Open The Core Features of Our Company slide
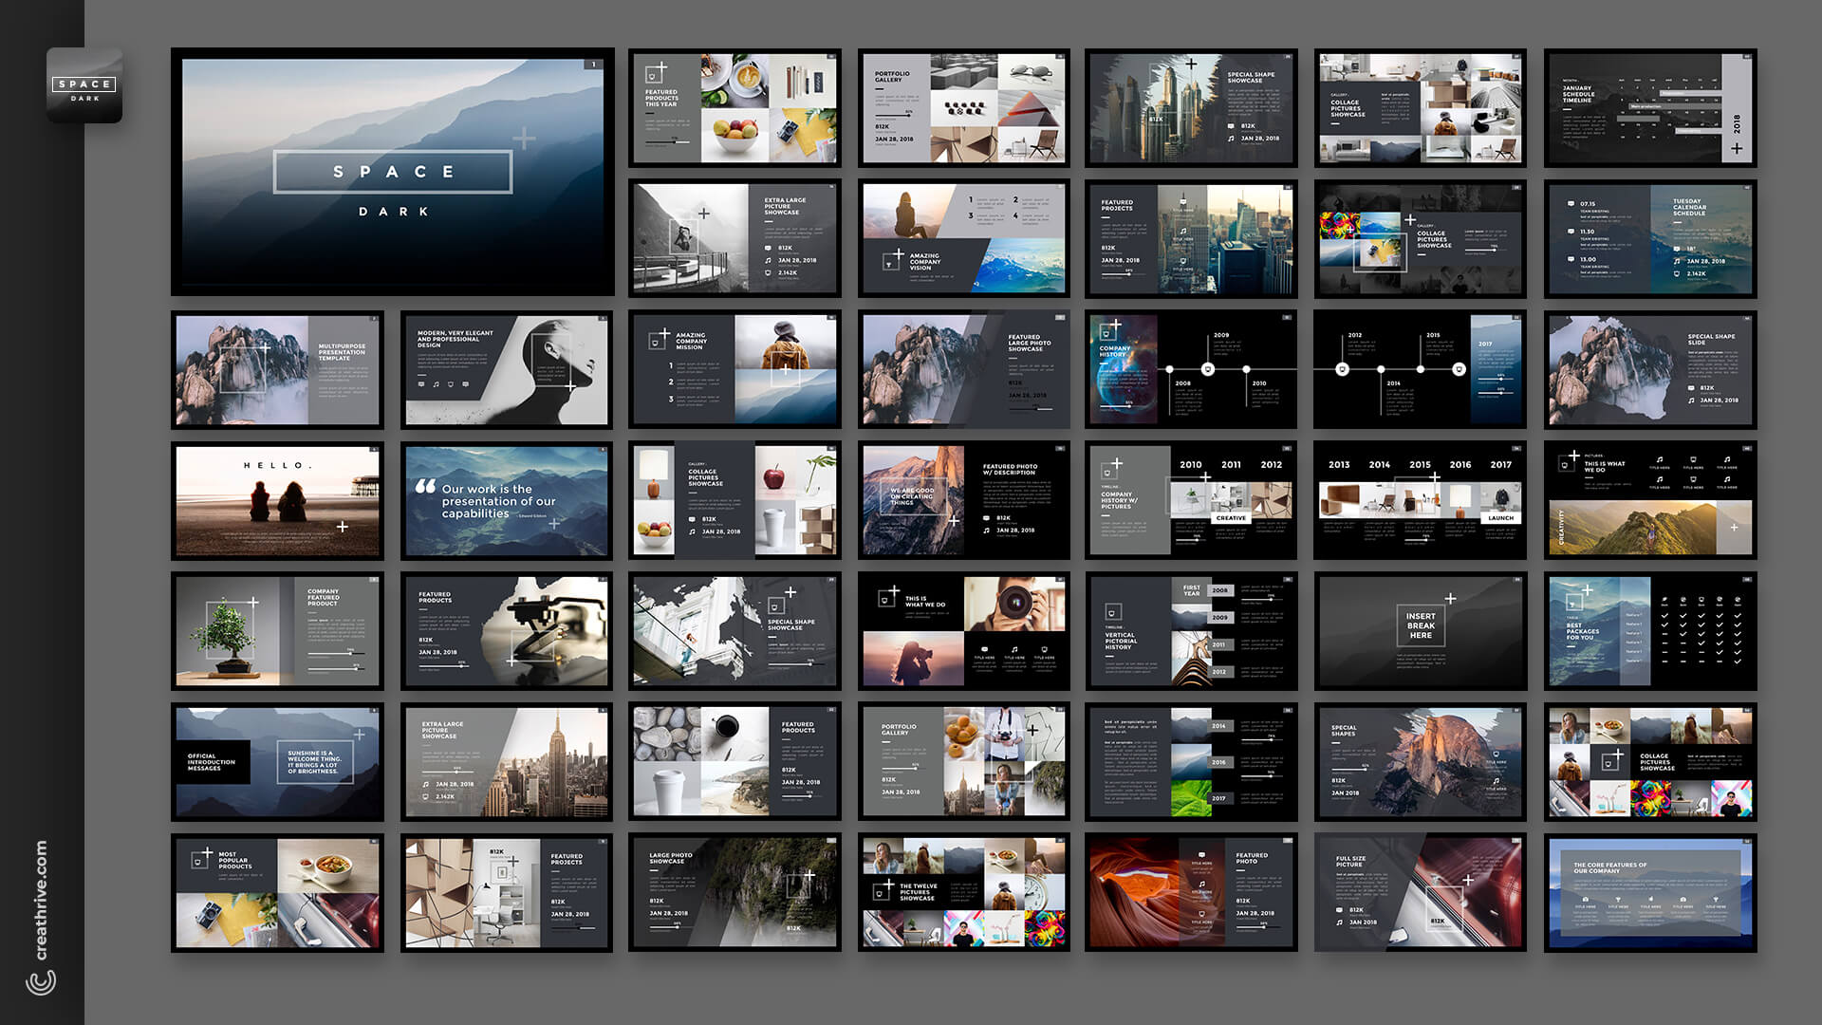1822x1025 pixels. click(1649, 892)
